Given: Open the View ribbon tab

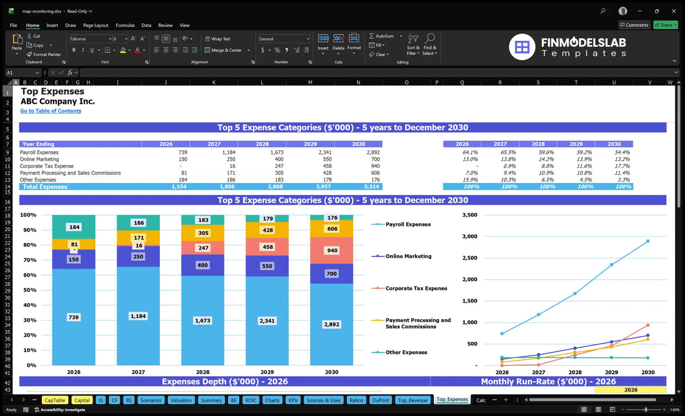Looking at the screenshot, I should tap(184, 25).
